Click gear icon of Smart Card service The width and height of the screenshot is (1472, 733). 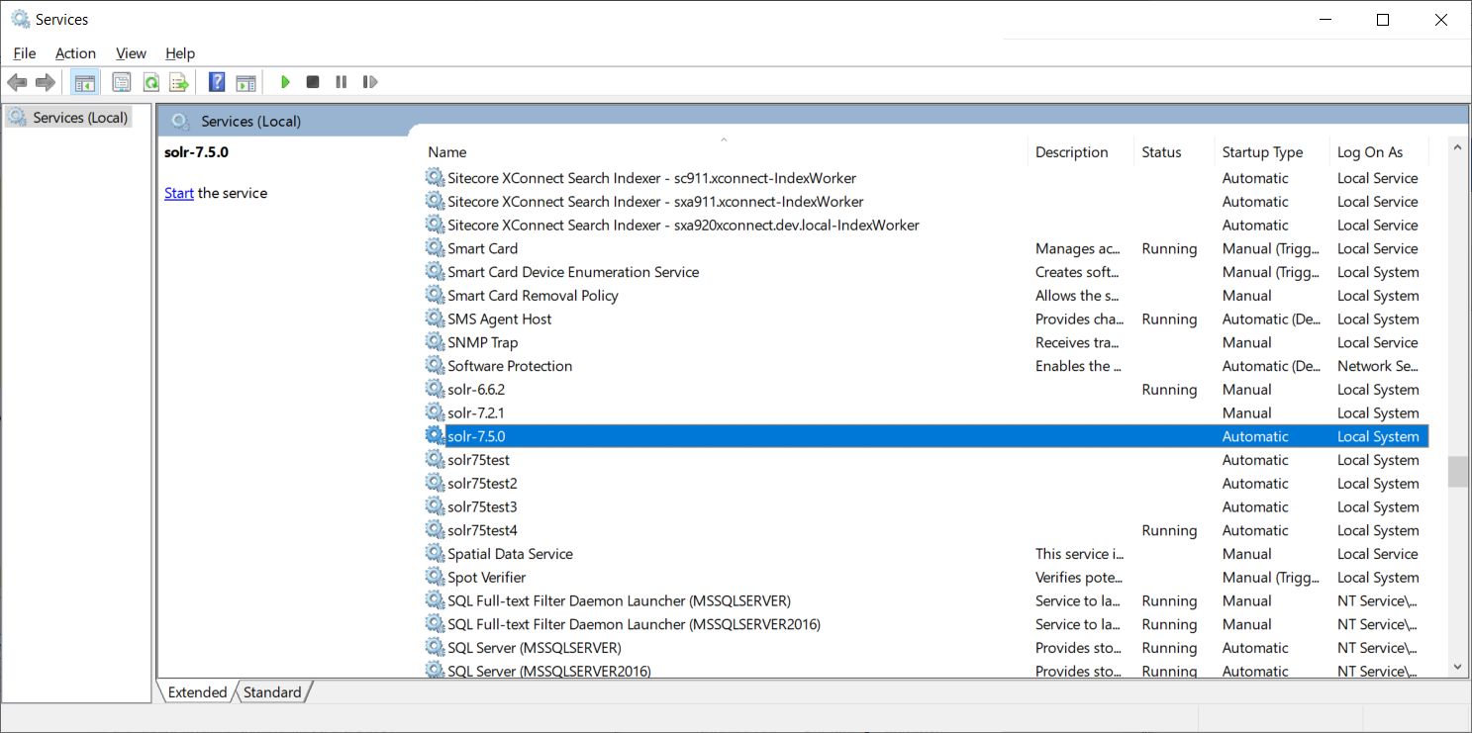[435, 248]
